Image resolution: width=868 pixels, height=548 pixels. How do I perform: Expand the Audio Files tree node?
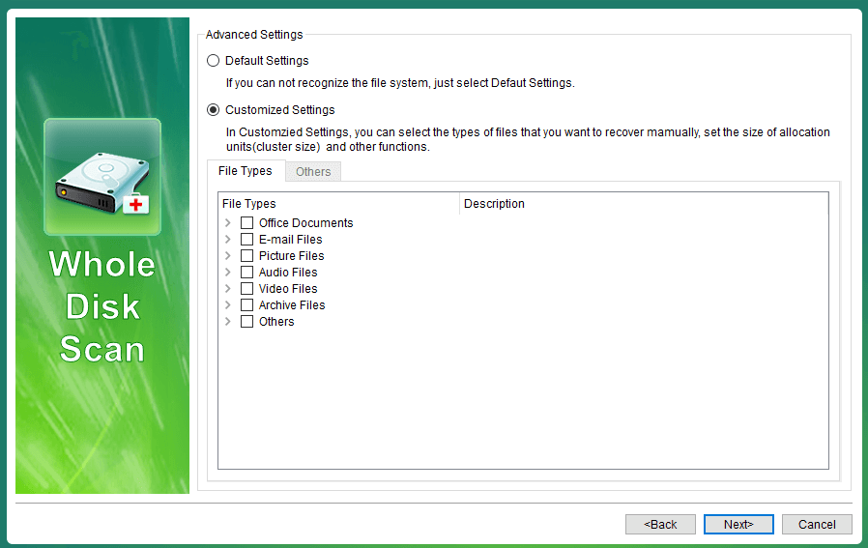coord(227,273)
